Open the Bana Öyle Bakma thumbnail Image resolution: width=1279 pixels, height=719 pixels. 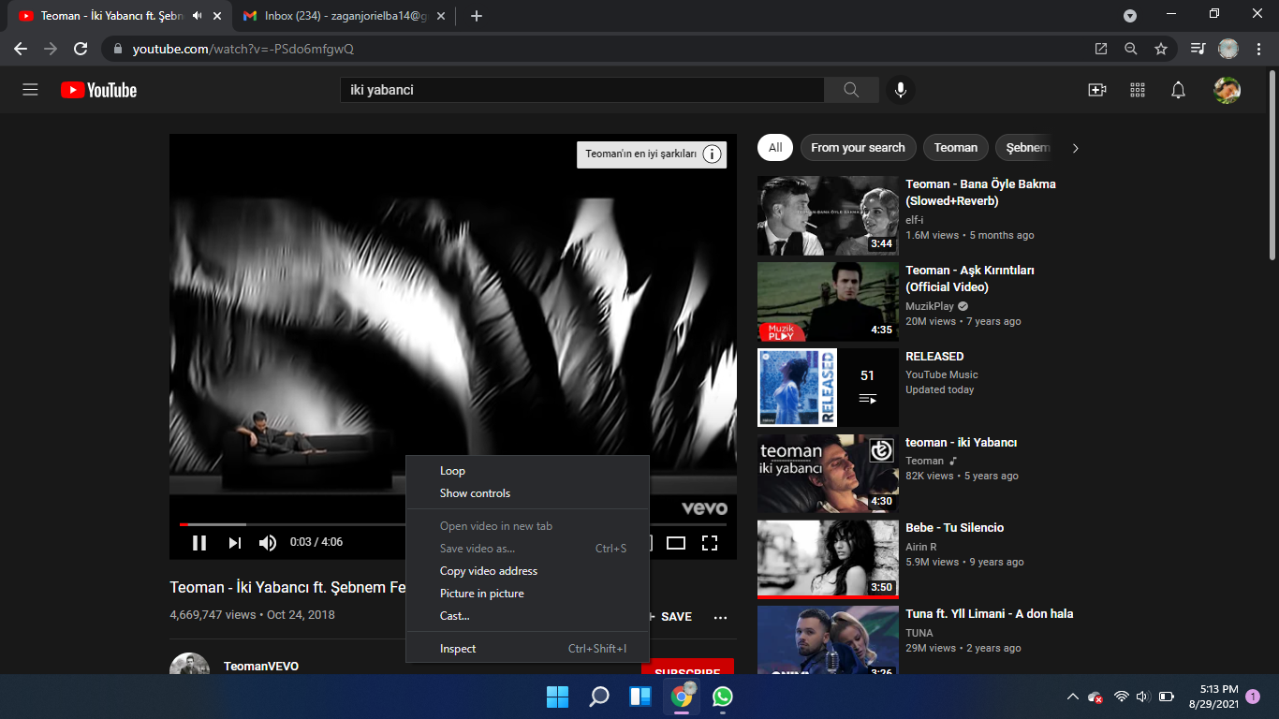tap(828, 215)
